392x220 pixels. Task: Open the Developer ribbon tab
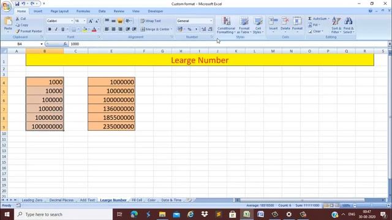155,11
